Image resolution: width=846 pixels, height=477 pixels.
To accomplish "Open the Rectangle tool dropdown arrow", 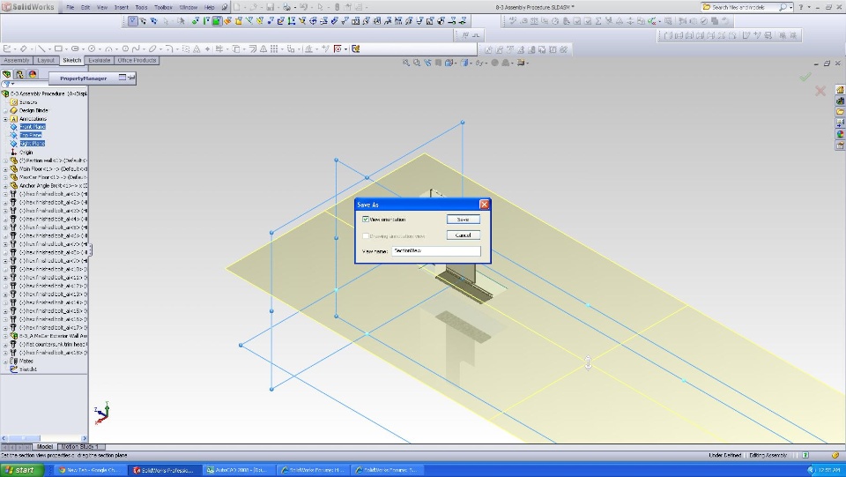I will coord(66,49).
